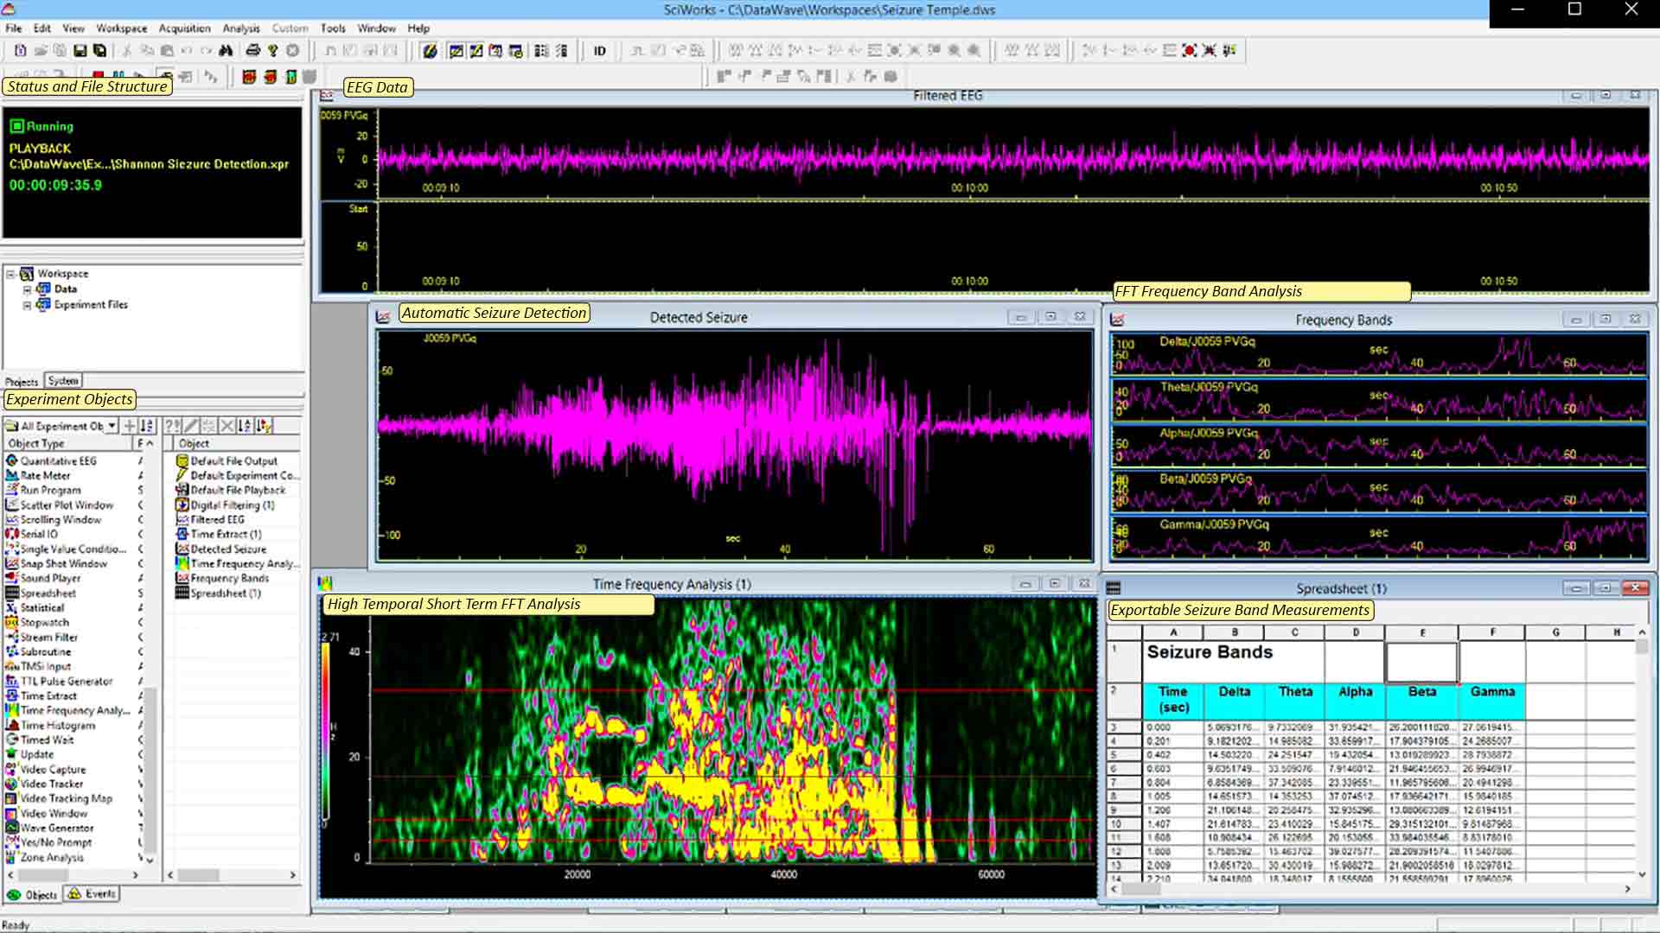Open the All Experiment Objects dropdown

pos(112,426)
